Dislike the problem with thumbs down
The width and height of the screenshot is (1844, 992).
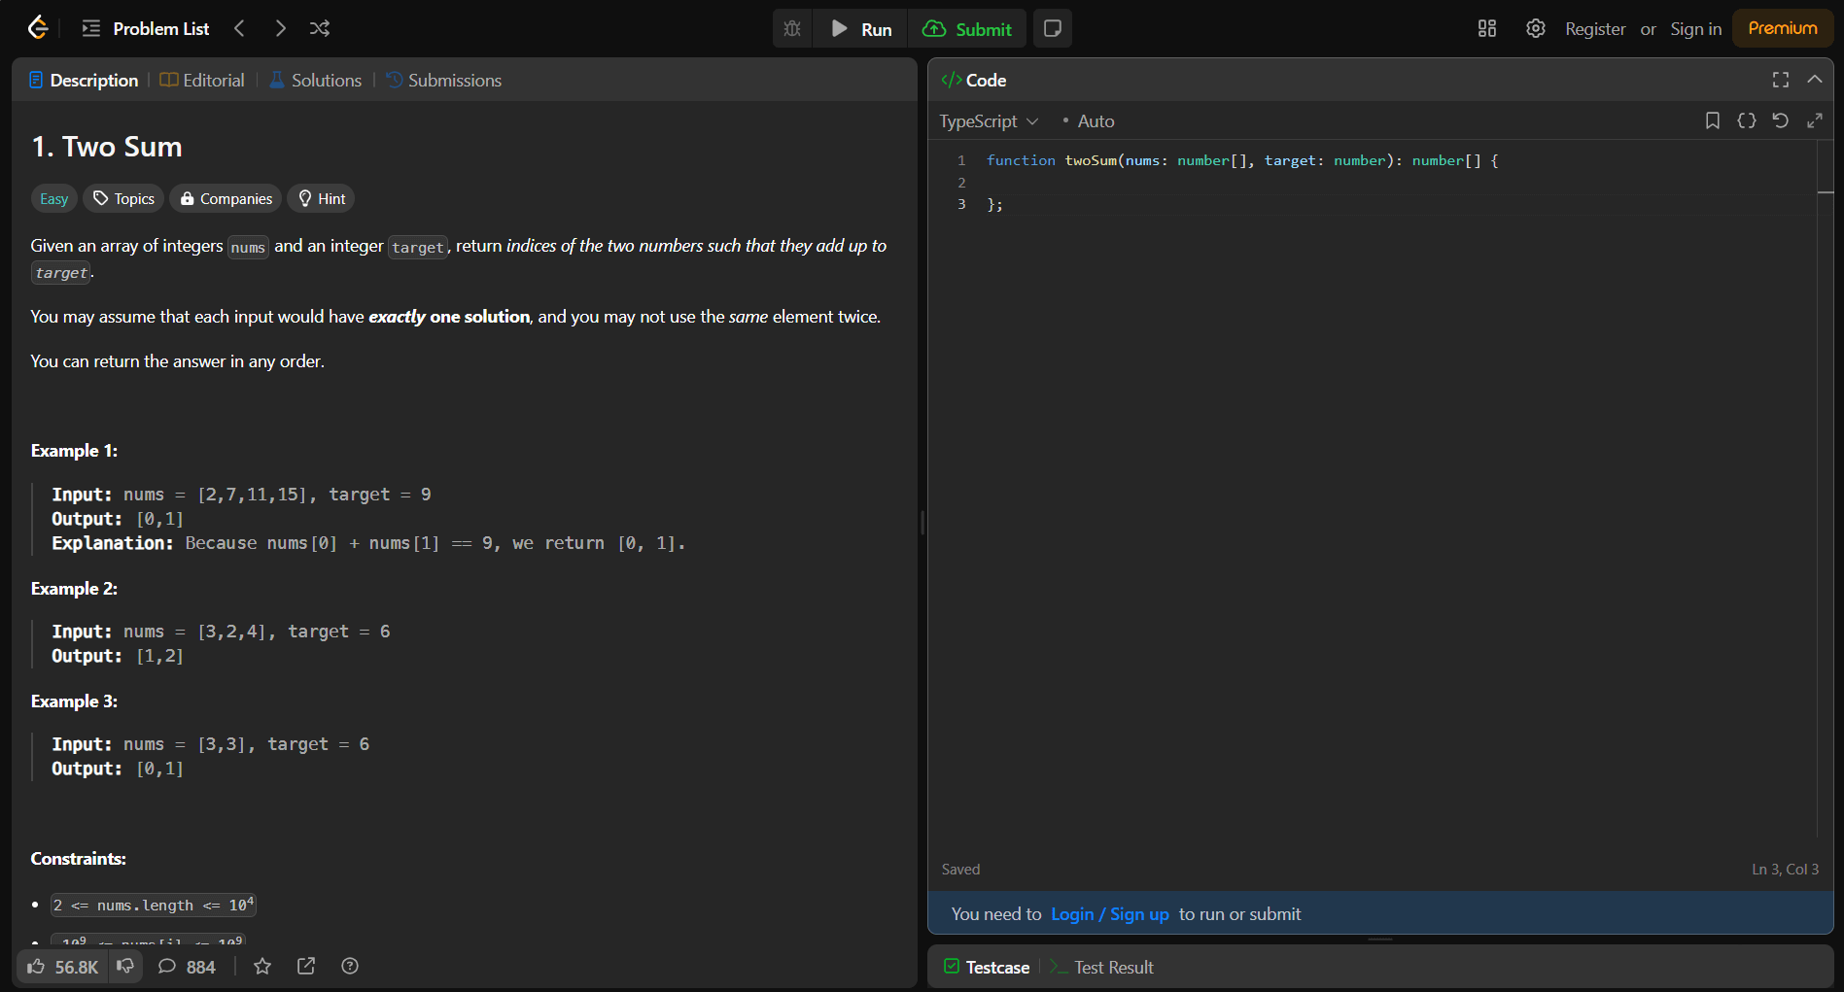pos(124,966)
